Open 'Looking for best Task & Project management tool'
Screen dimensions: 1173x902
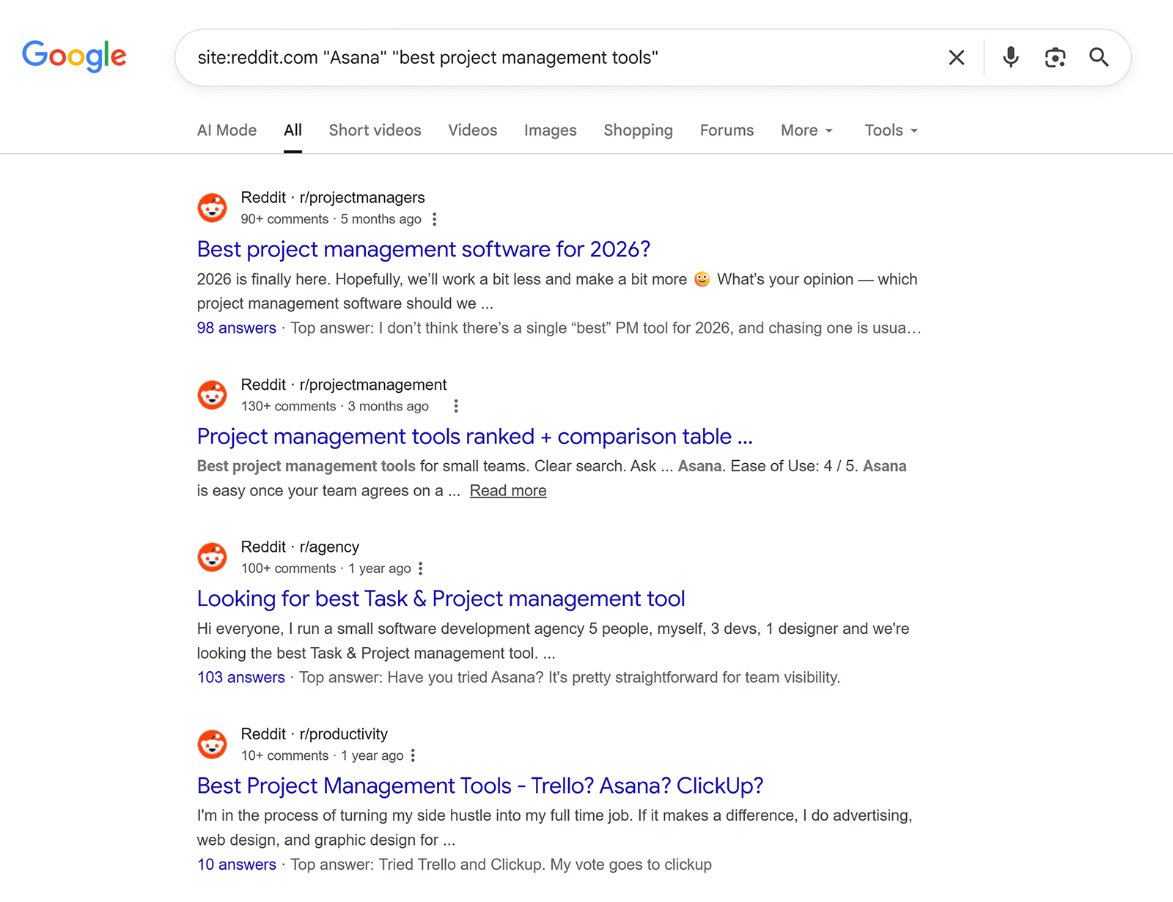click(x=441, y=599)
